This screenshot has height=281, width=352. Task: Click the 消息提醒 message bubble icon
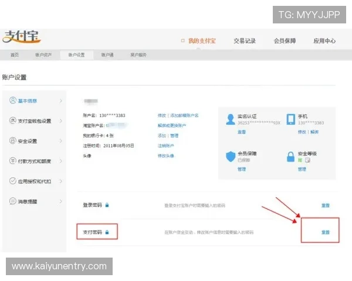13,201
